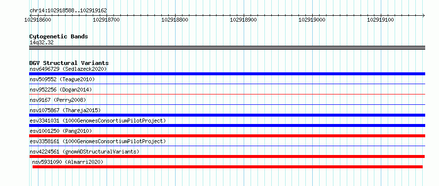Click the thin red line under nsv952256
This screenshot has width=439, height=186.
tap(227, 94)
